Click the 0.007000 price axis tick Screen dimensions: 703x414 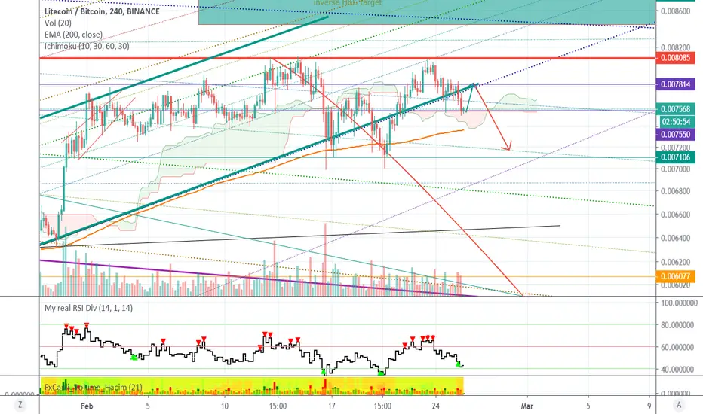[x=676, y=169]
